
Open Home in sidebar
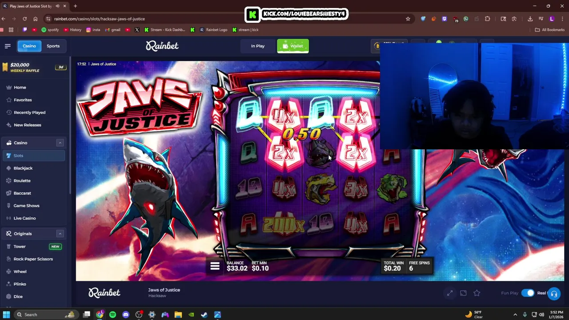tap(20, 88)
